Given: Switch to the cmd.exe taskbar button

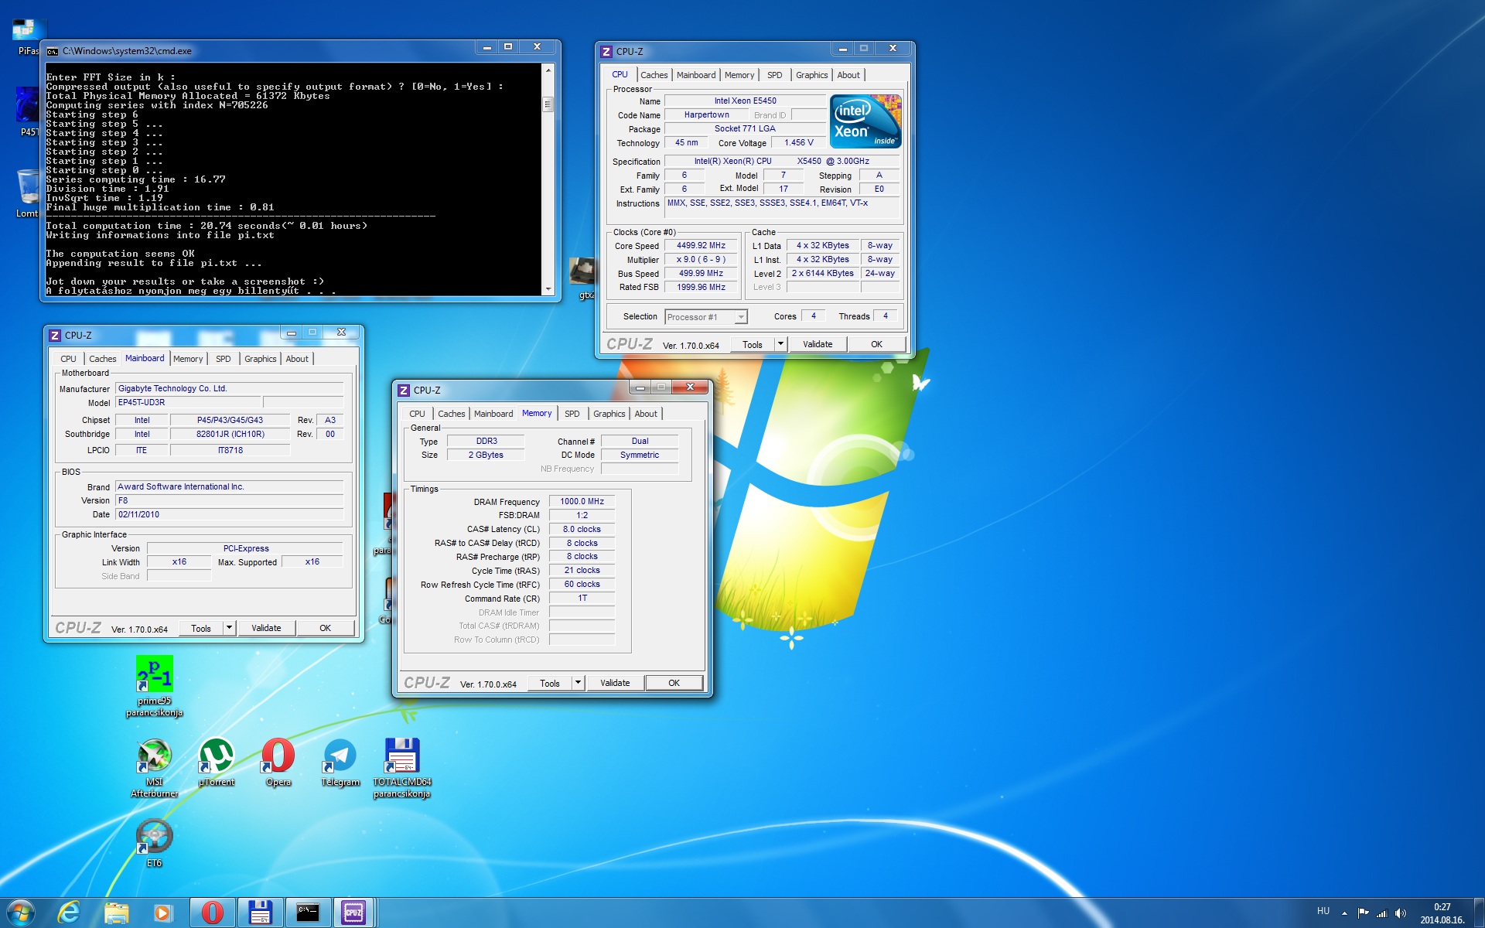Looking at the screenshot, I should click(x=308, y=913).
